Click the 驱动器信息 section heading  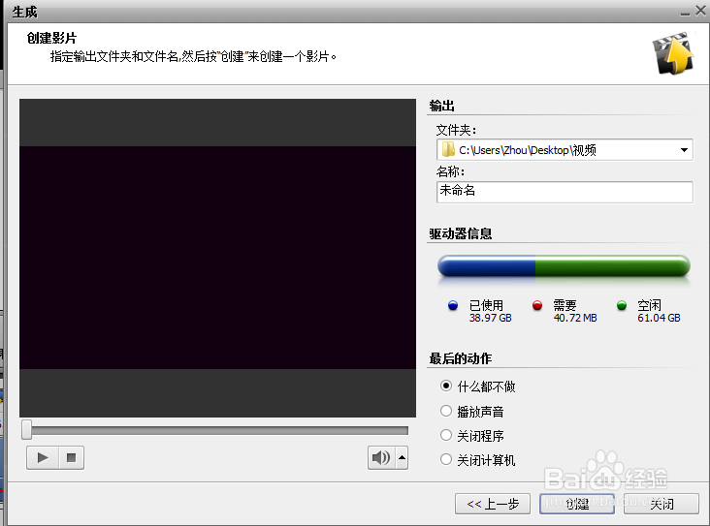461,233
